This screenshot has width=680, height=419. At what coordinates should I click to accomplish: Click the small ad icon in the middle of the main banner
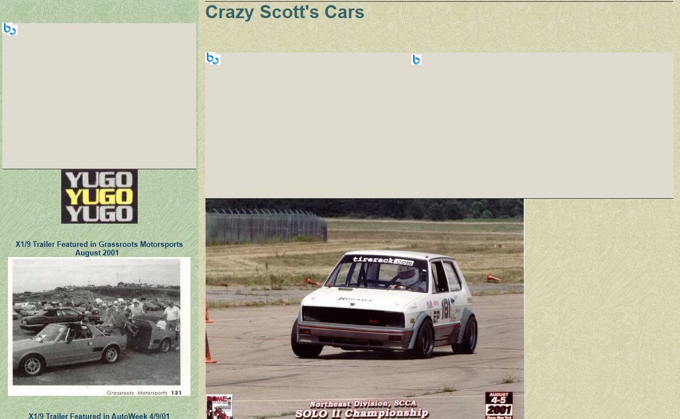point(416,59)
